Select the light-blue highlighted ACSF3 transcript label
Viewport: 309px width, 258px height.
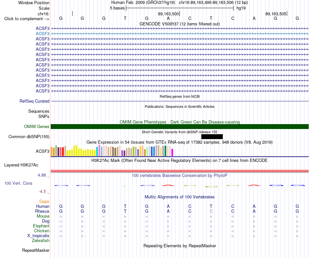pyautogui.click(x=43, y=34)
